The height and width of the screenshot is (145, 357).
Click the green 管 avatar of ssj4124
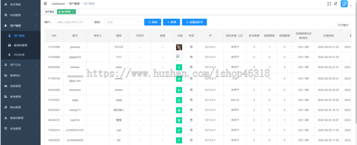[x=179, y=120]
